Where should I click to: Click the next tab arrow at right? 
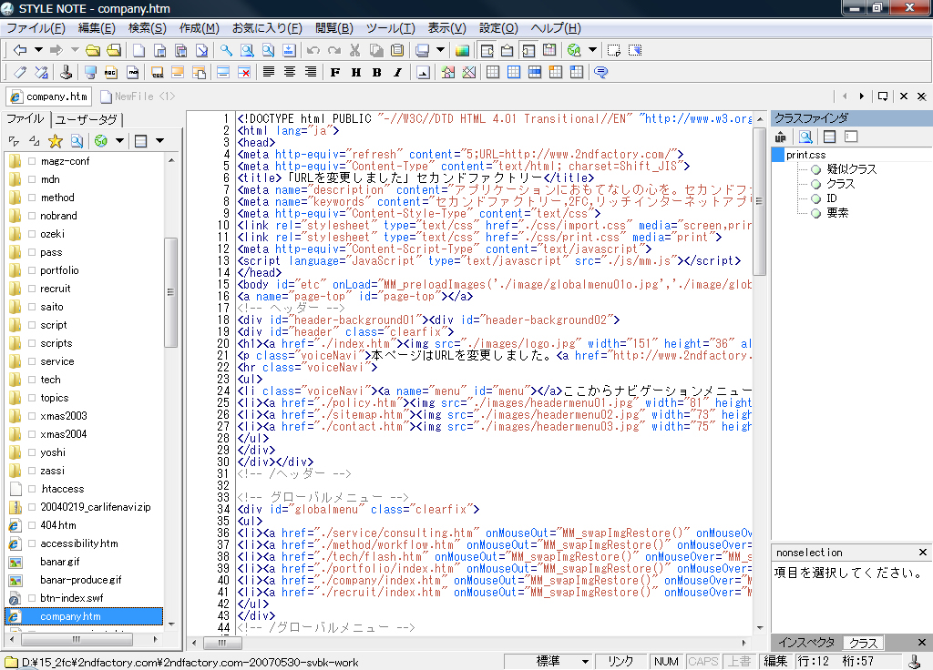click(862, 96)
